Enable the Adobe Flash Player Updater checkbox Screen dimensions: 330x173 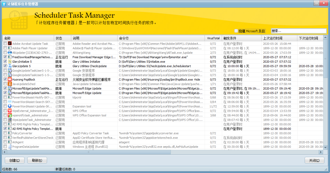pos(5,48)
